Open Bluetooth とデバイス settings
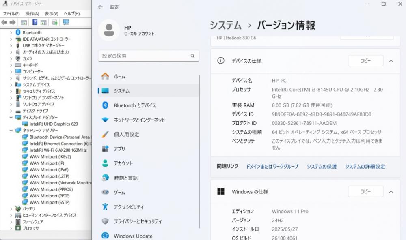The width and height of the screenshot is (406, 240). point(148,105)
